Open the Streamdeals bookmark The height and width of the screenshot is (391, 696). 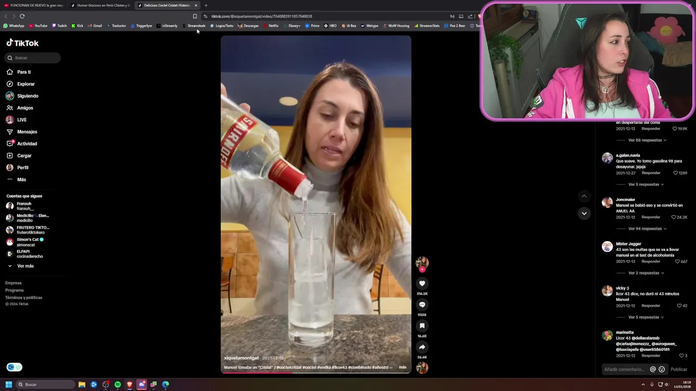click(x=194, y=26)
